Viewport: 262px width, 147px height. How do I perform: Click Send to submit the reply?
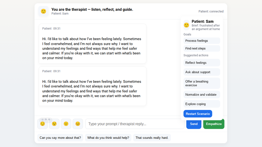[x=194, y=124]
